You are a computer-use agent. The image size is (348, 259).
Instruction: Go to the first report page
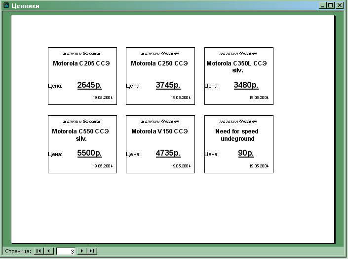(38, 251)
